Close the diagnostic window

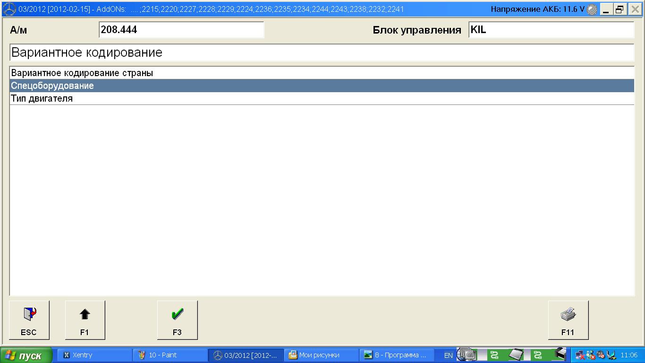[634, 9]
